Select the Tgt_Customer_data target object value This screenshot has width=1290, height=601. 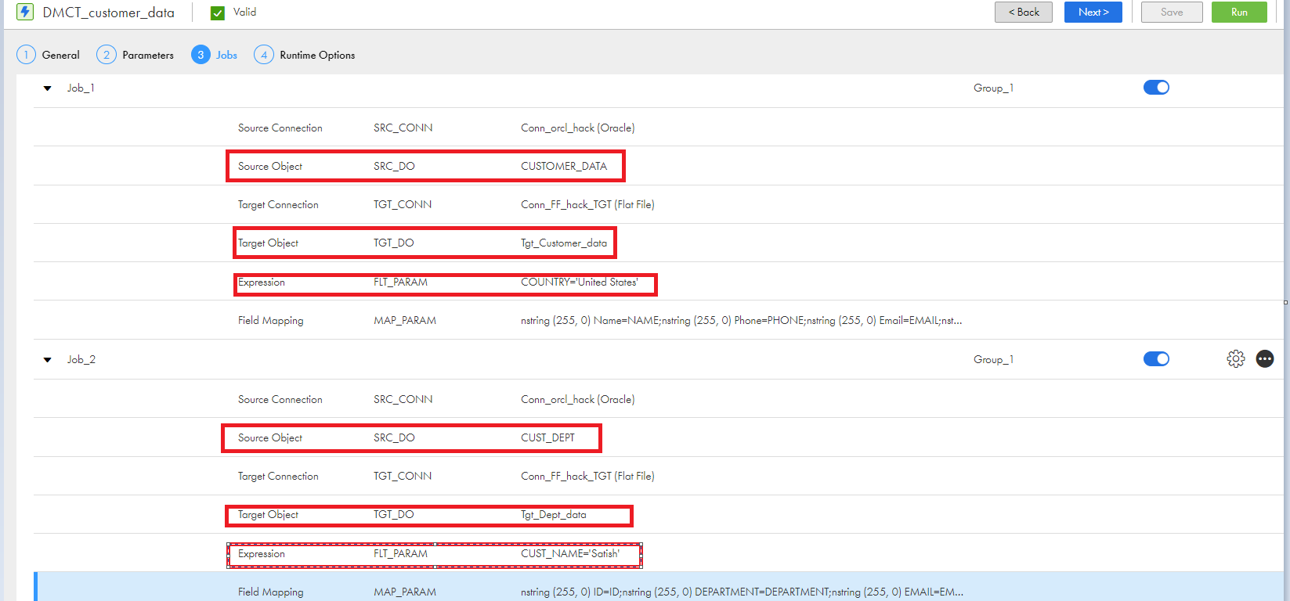click(x=564, y=243)
